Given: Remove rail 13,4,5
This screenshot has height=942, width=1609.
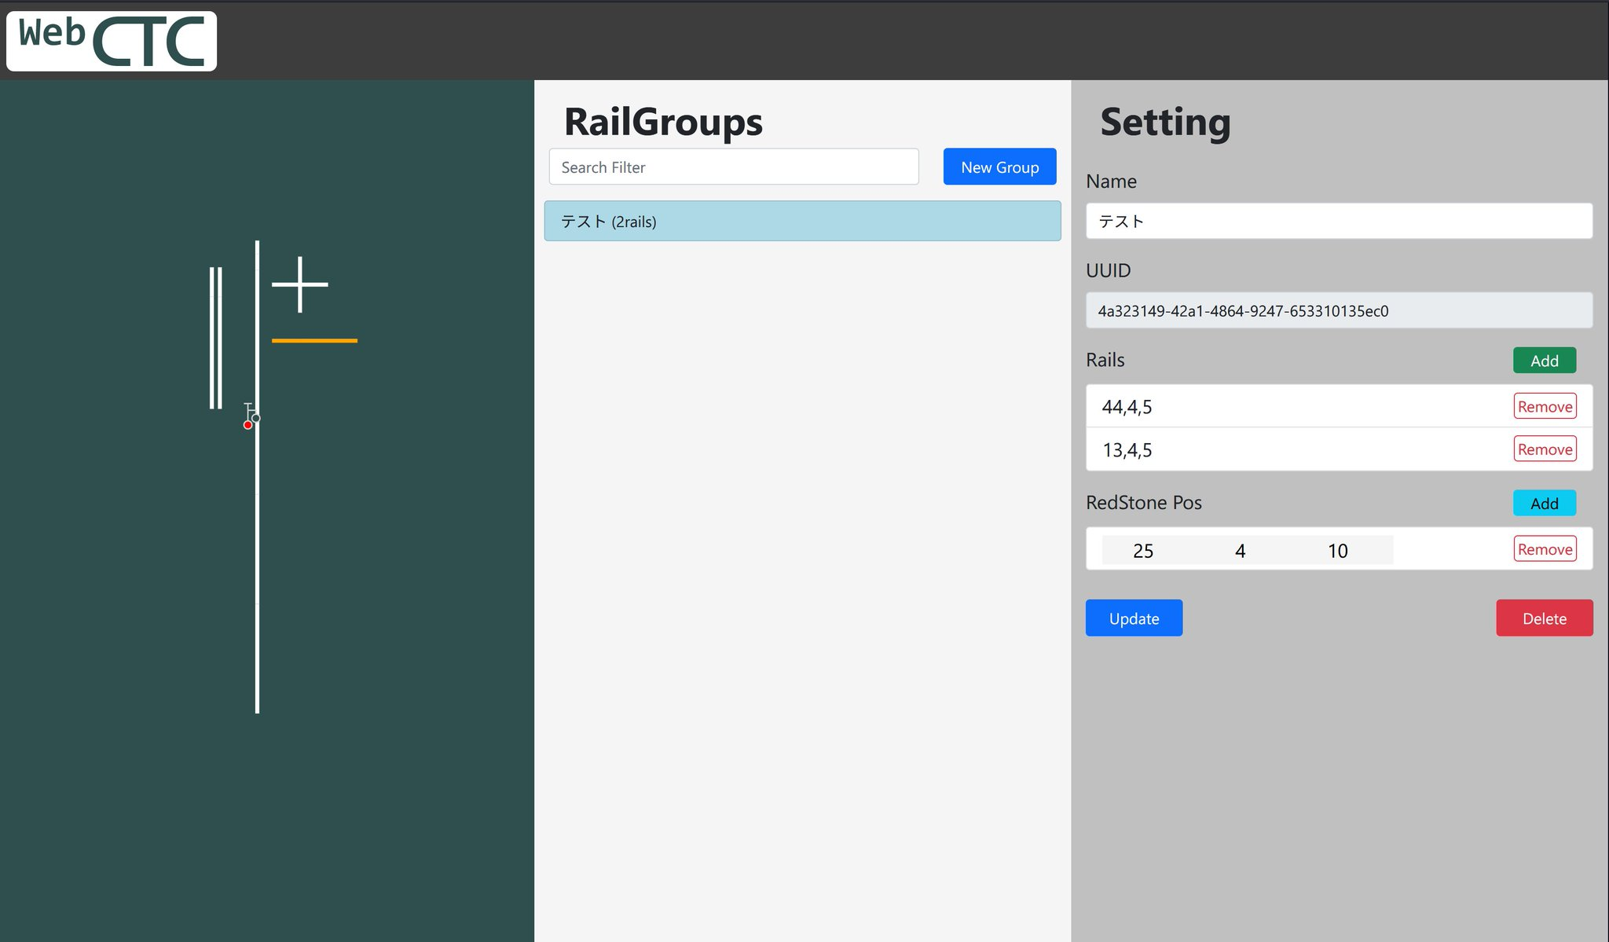Looking at the screenshot, I should 1544,449.
